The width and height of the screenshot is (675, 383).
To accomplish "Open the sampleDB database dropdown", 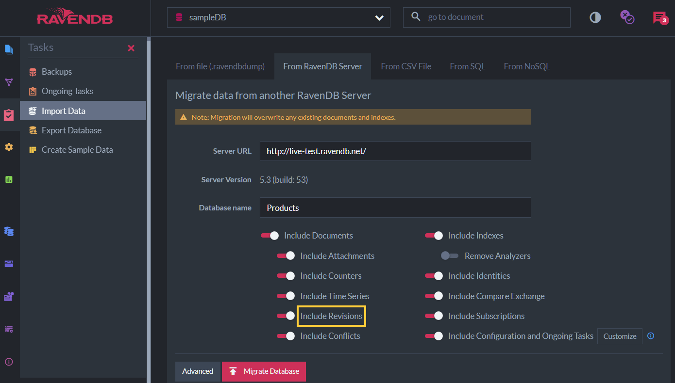I will pos(279,17).
